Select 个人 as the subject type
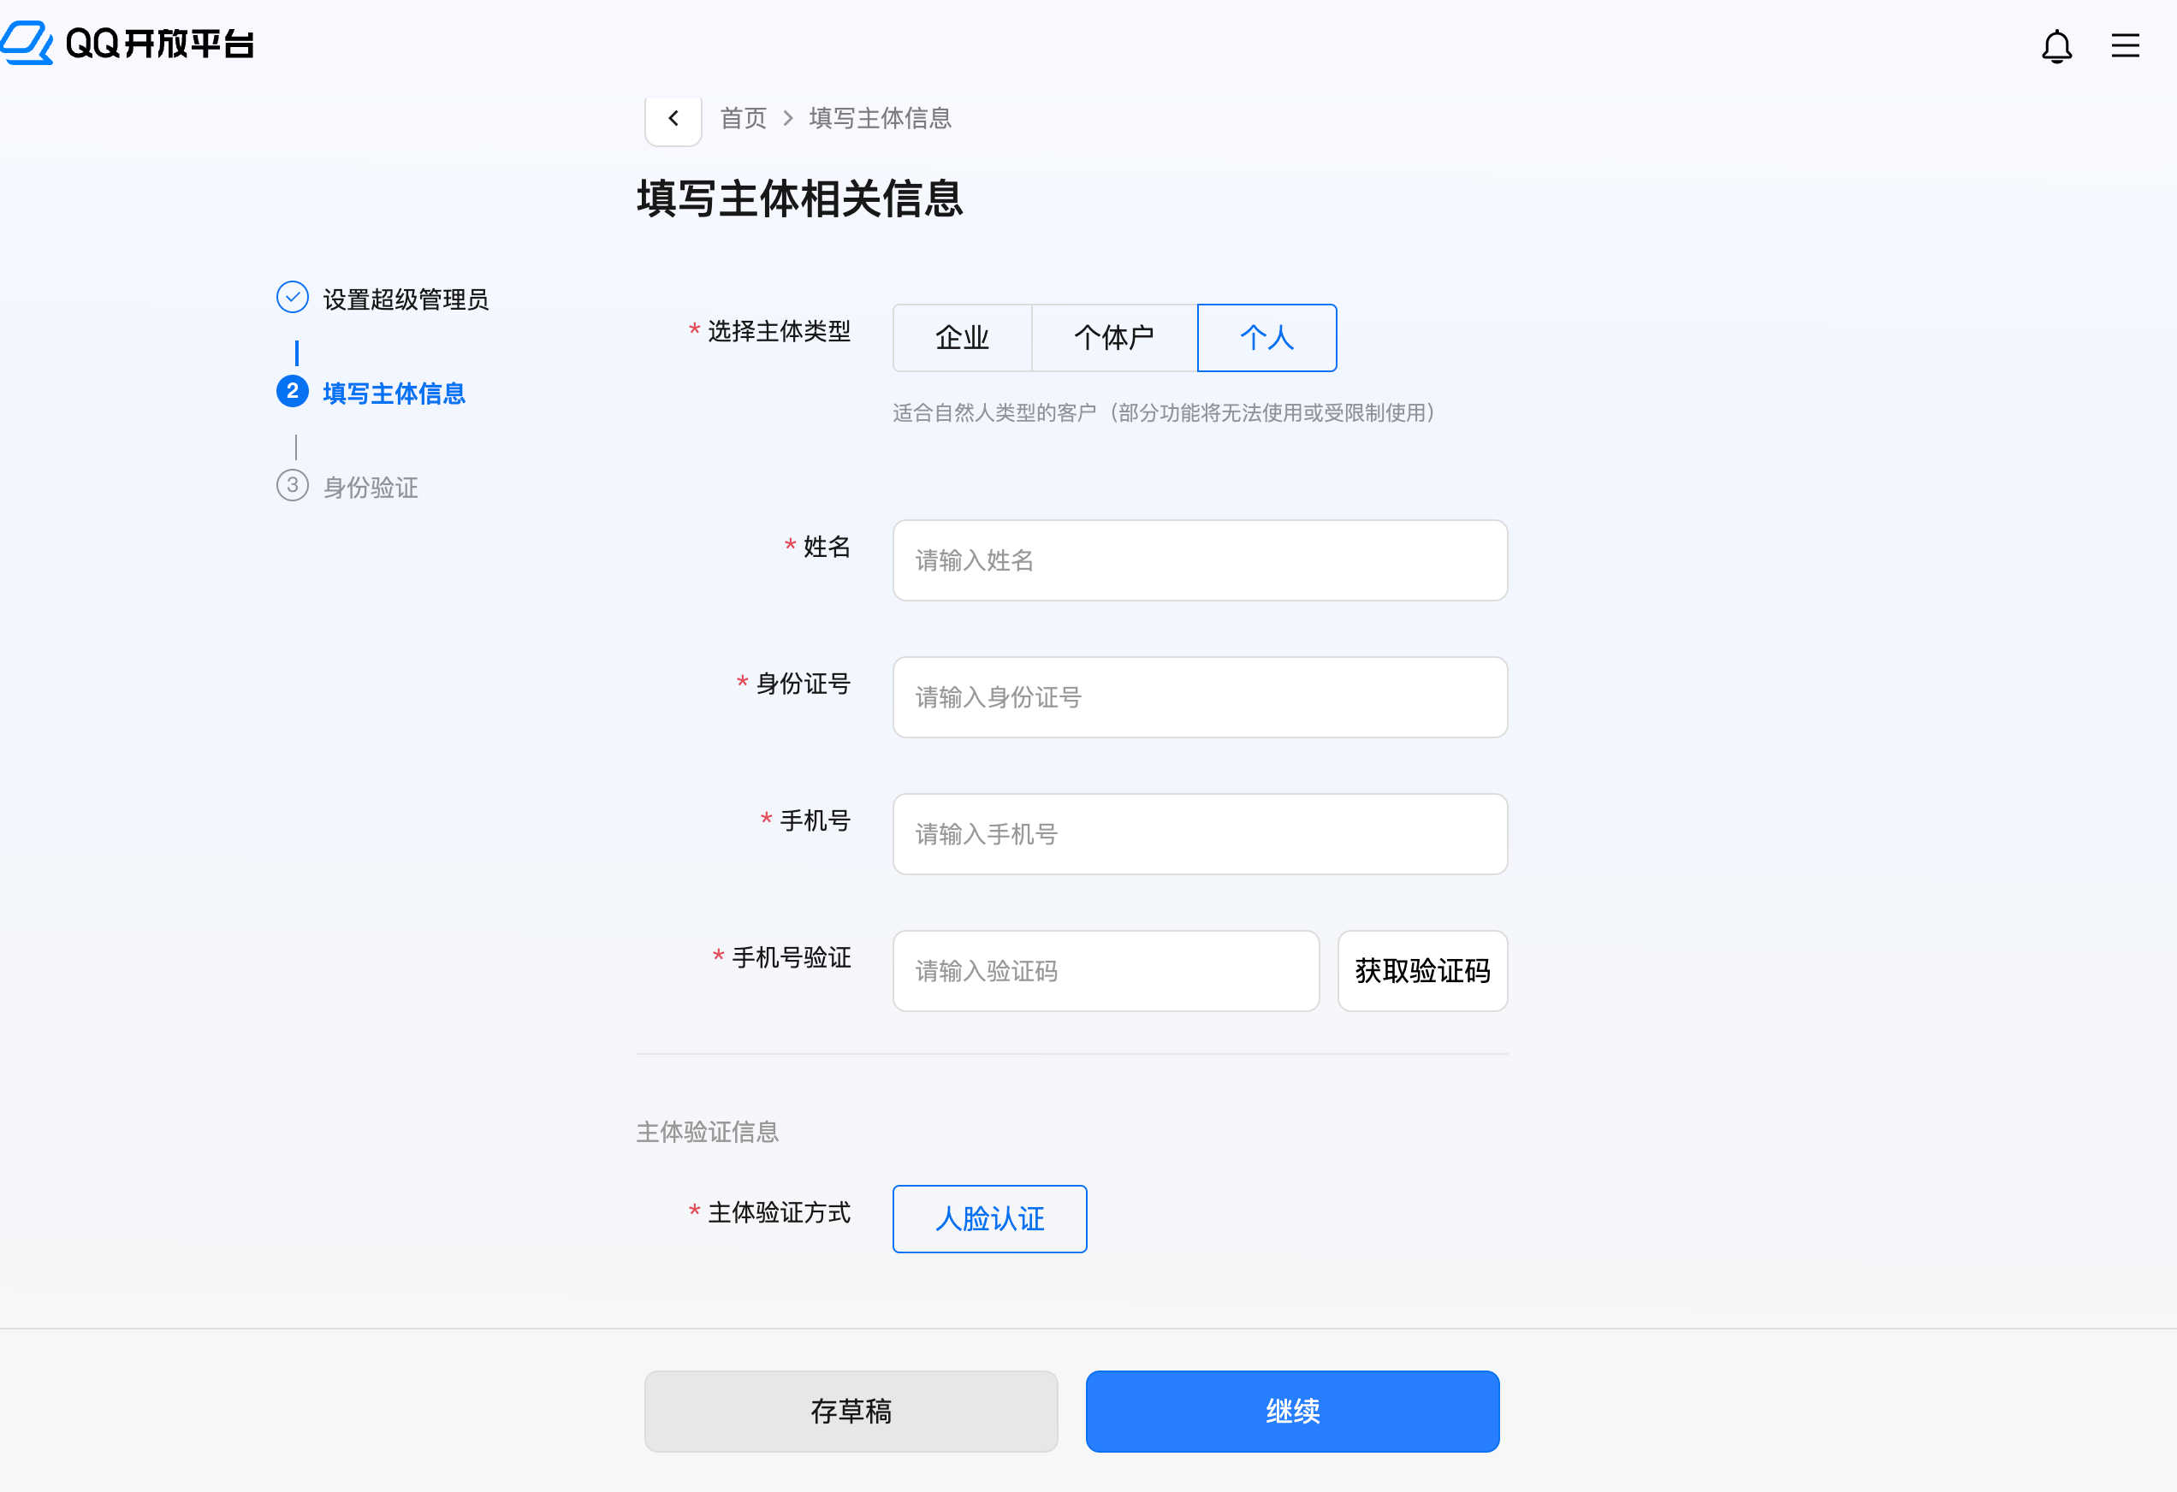2177x1492 pixels. point(1266,338)
